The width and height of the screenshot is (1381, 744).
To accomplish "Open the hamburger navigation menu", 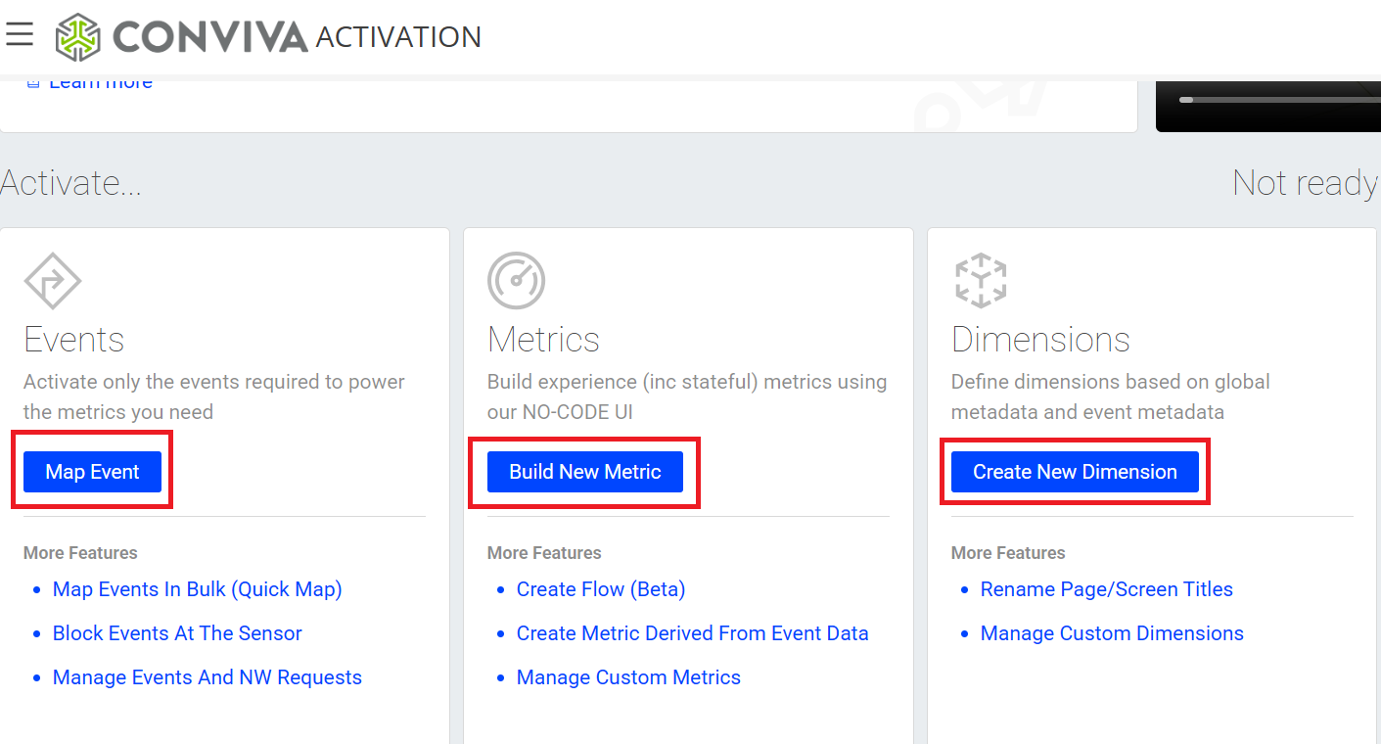I will (x=20, y=35).
